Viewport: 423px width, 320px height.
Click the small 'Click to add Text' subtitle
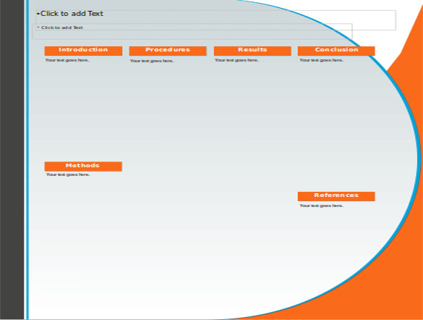pos(61,28)
